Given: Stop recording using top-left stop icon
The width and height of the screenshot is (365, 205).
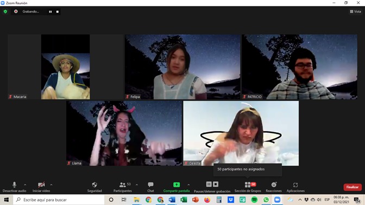Looking at the screenshot, I should [x=58, y=11].
